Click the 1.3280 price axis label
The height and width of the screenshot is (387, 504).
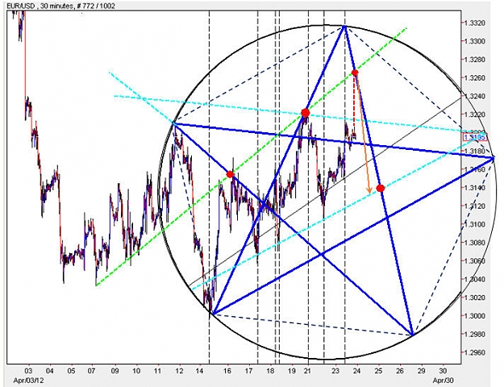(476, 60)
